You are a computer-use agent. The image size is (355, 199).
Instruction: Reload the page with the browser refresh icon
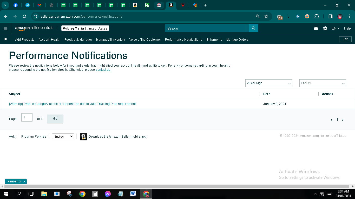24,16
